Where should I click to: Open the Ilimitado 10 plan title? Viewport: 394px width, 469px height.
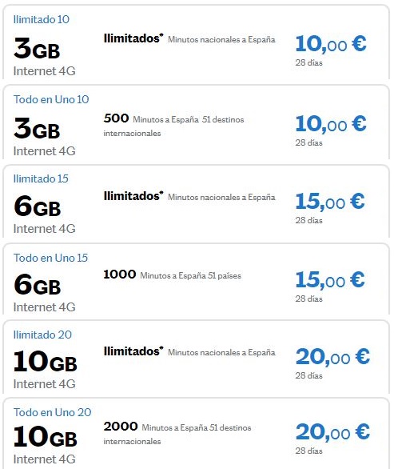point(42,19)
